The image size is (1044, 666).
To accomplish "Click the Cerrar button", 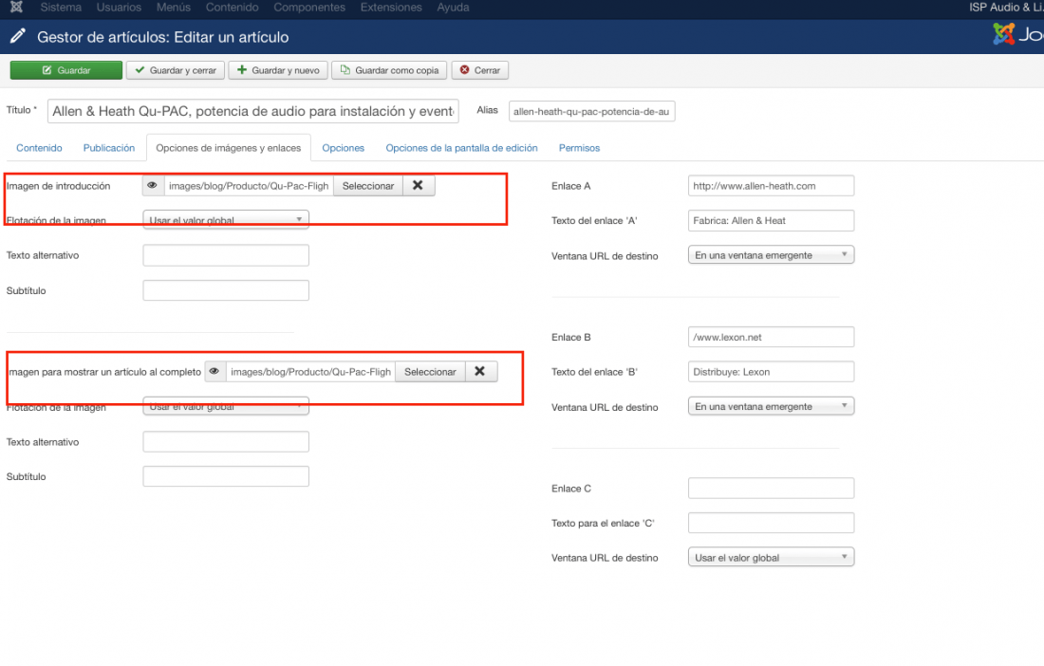I will 480,70.
